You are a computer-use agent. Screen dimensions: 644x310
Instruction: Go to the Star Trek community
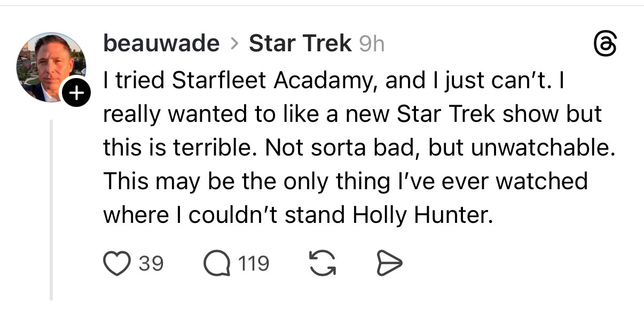click(x=300, y=44)
